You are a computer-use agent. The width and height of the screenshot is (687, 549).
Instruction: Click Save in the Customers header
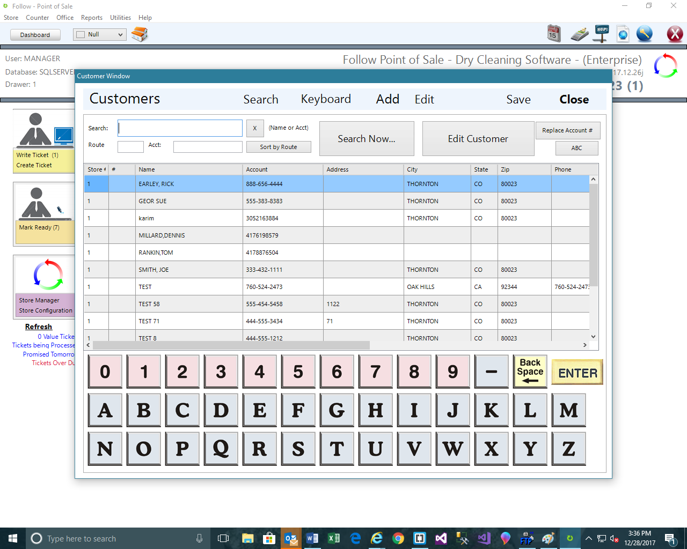point(518,99)
